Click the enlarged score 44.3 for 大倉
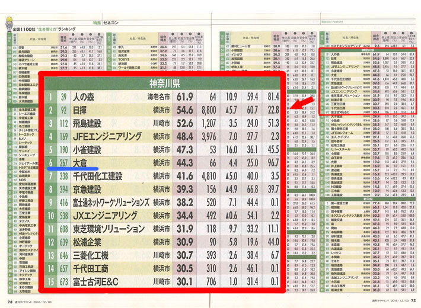This screenshot has width=421, height=308. 185,163
